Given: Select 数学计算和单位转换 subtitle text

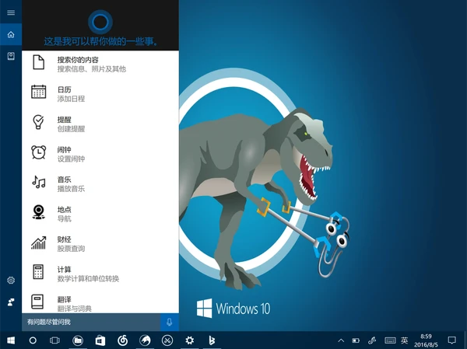Looking at the screenshot, I should pyautogui.click(x=88, y=278).
